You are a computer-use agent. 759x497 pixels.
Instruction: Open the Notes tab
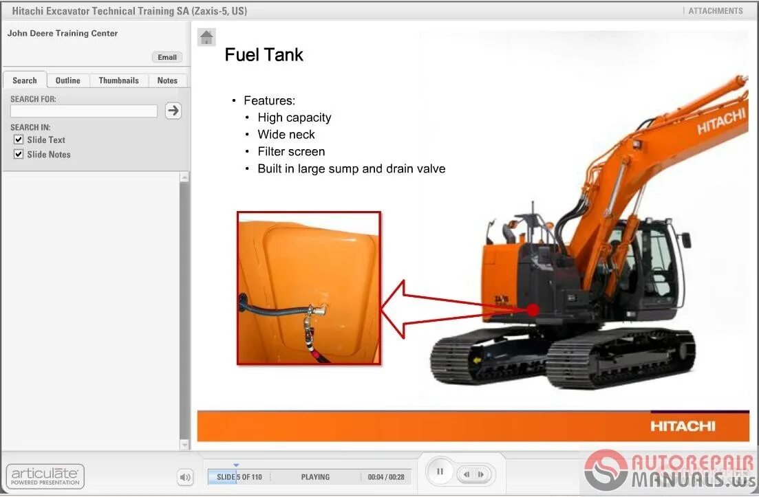click(x=167, y=80)
